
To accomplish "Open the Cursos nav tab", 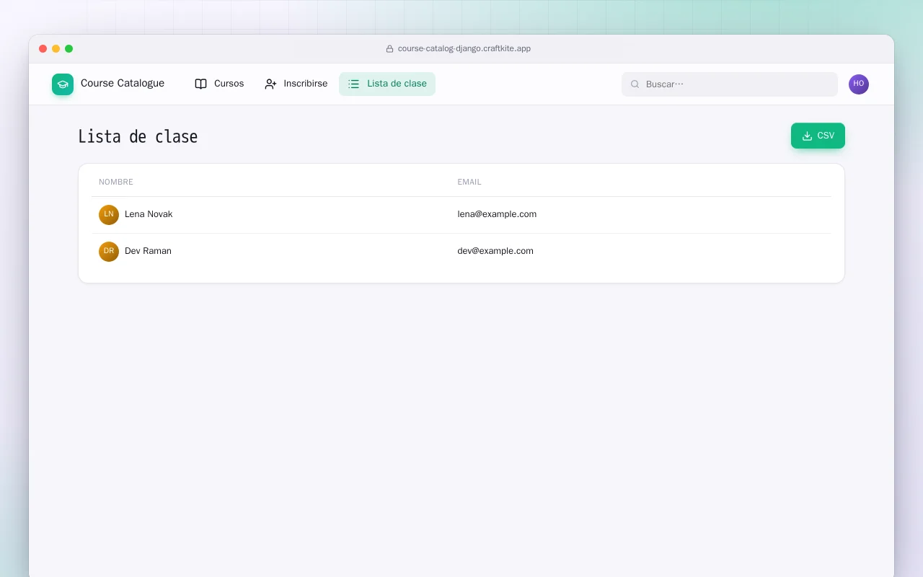I will point(219,84).
